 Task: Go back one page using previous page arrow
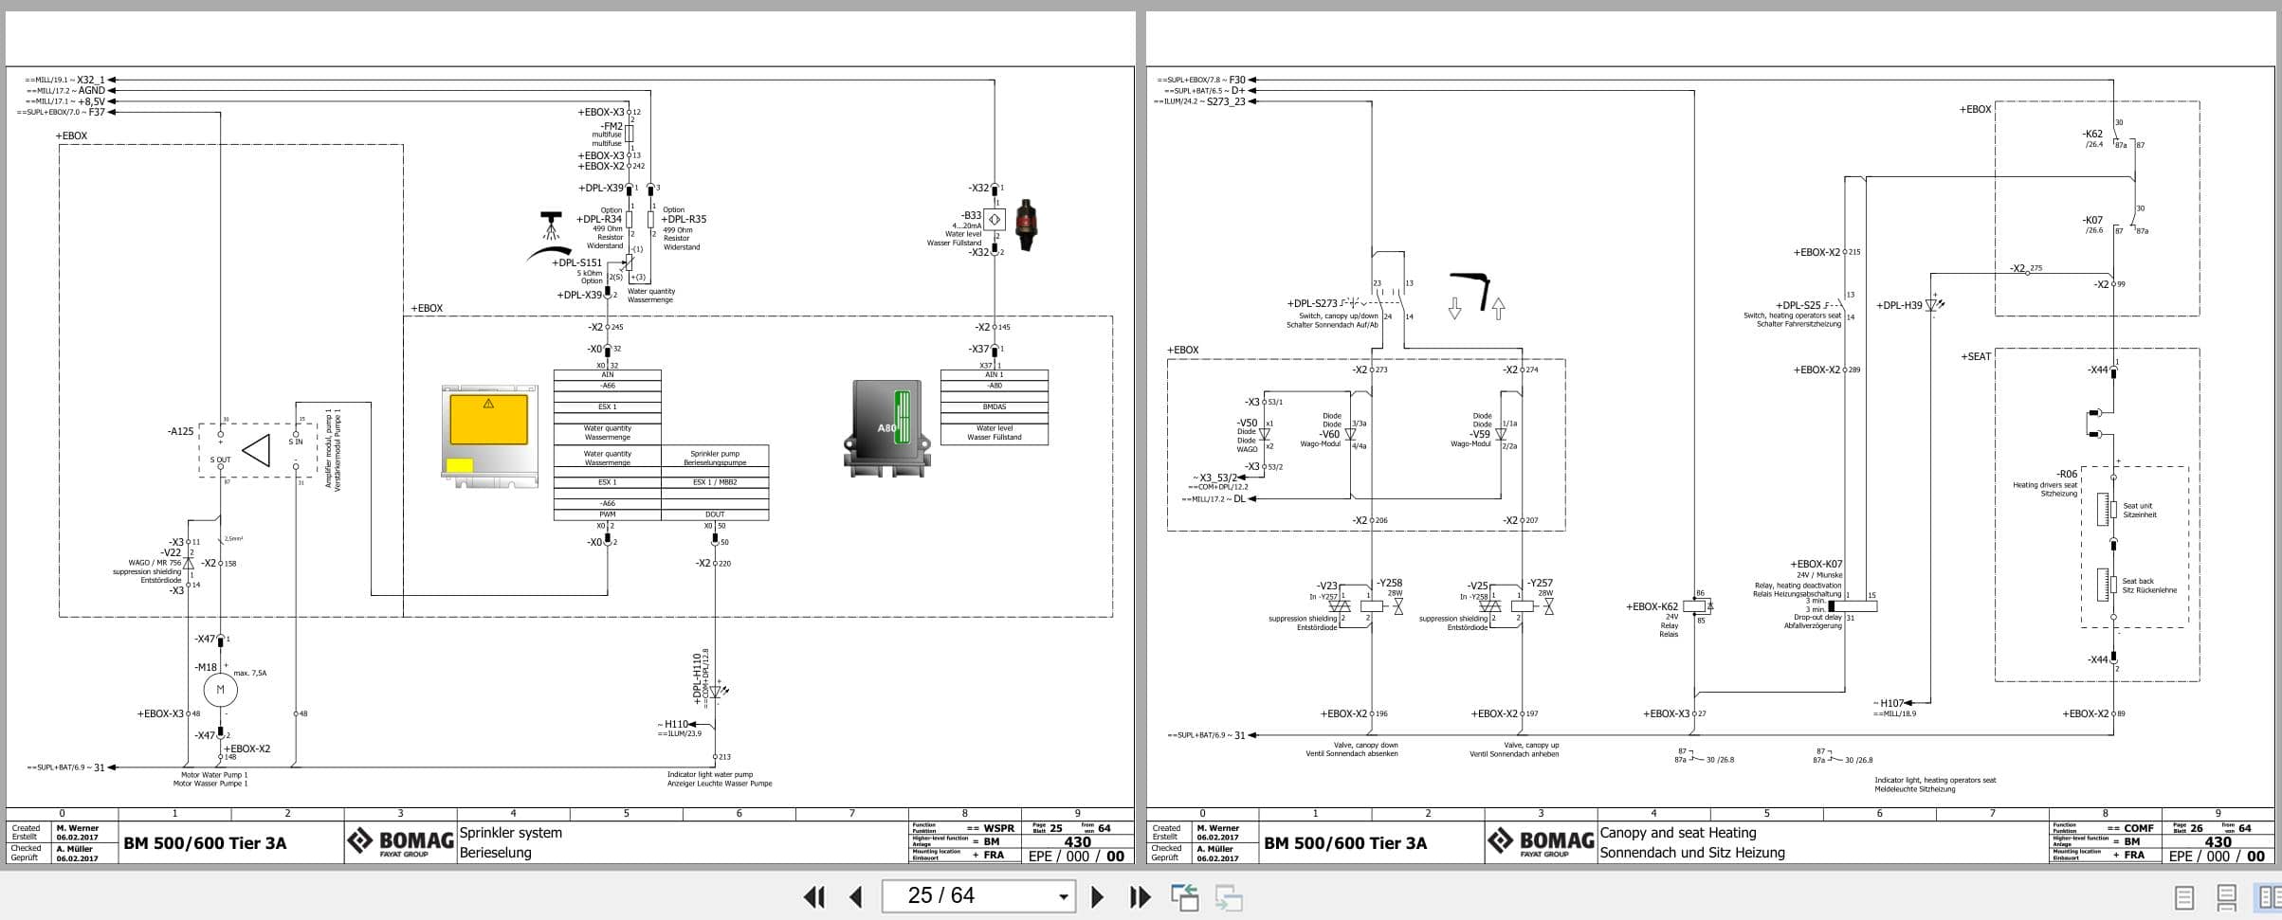click(x=856, y=895)
